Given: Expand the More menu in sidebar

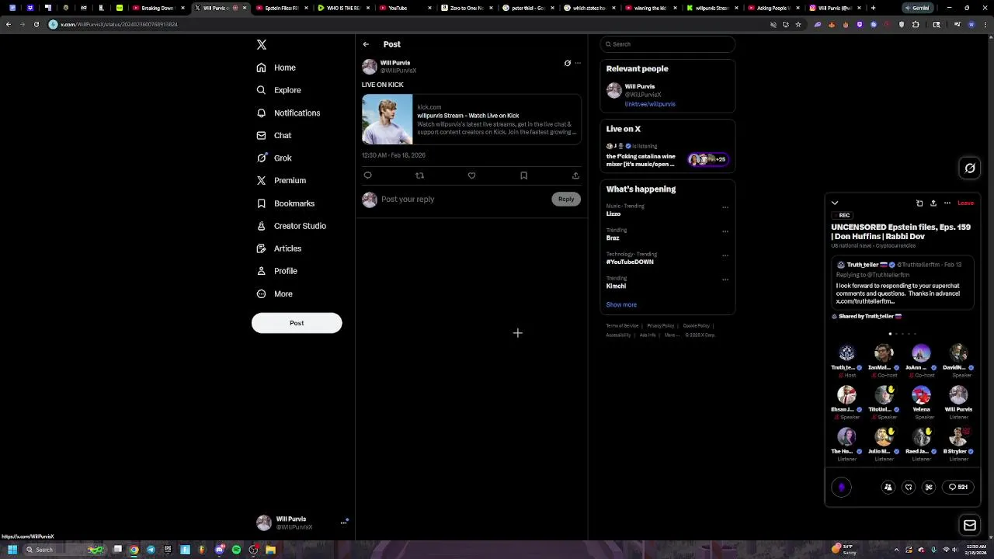Looking at the screenshot, I should coord(275,293).
